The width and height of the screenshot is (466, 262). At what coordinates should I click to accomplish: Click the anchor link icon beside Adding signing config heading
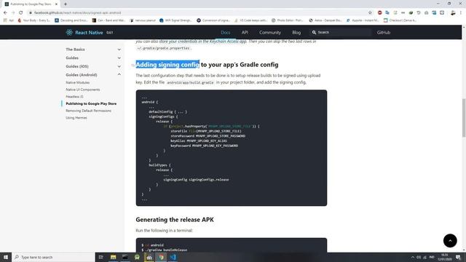tap(133, 65)
